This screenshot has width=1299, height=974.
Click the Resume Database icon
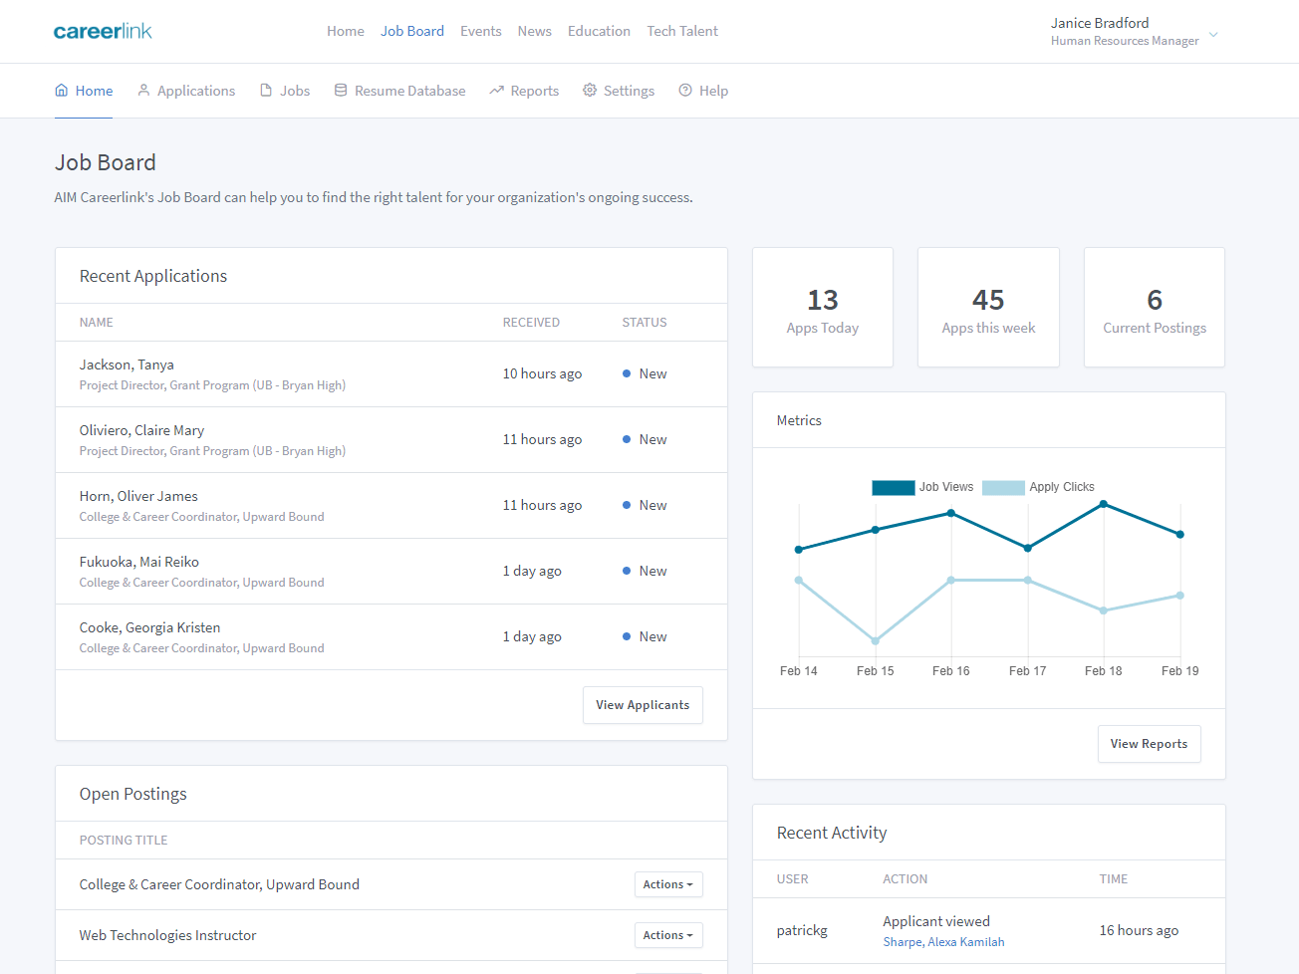coord(341,91)
